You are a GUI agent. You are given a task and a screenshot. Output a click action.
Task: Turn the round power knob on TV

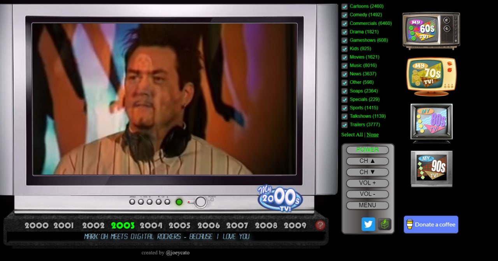pos(201,202)
